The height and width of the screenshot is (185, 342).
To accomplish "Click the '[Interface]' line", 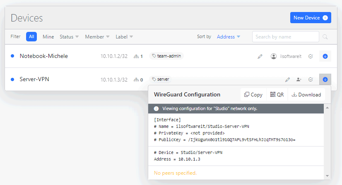I will click(x=167, y=120).
